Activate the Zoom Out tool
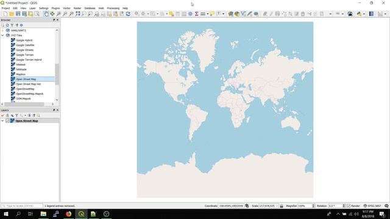 65,14
